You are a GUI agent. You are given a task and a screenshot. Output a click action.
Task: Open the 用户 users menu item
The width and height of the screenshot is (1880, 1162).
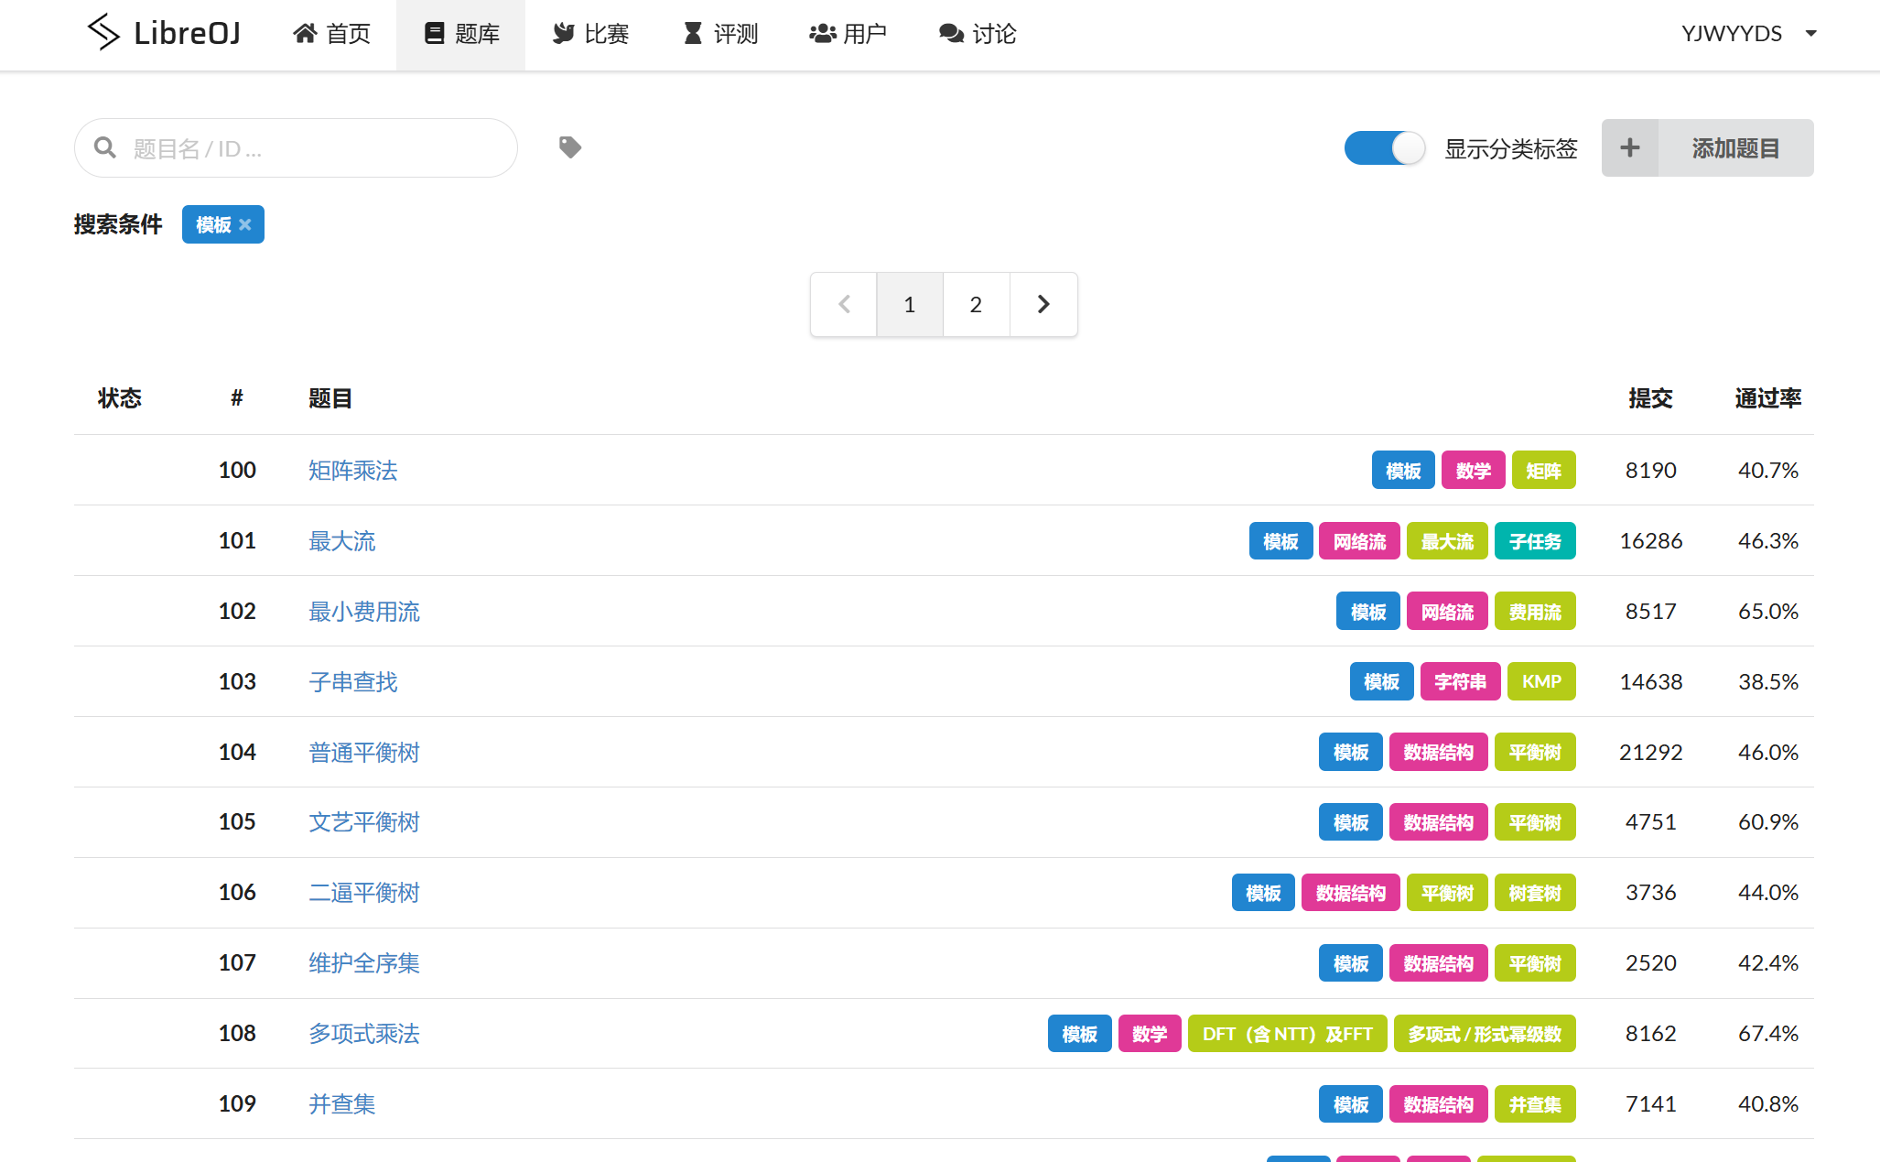coord(848,34)
